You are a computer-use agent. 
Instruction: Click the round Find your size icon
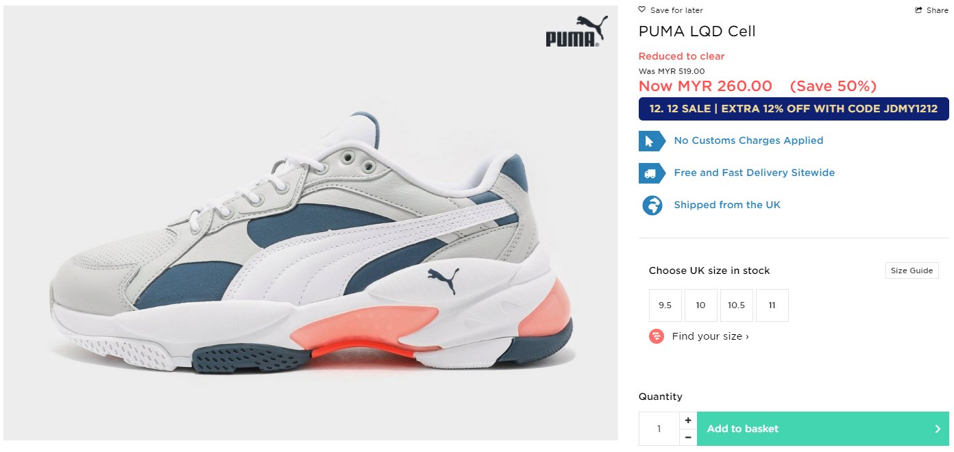[657, 336]
